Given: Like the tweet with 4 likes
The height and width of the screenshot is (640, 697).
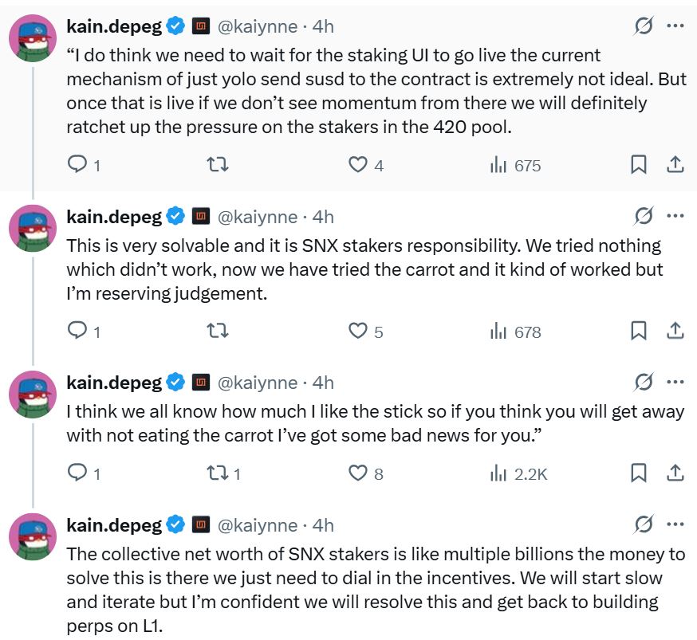Looking at the screenshot, I should pos(358,164).
